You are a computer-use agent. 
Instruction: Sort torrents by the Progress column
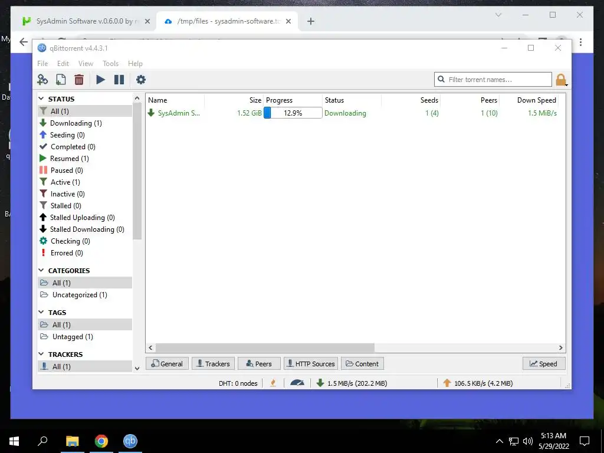[x=293, y=100]
